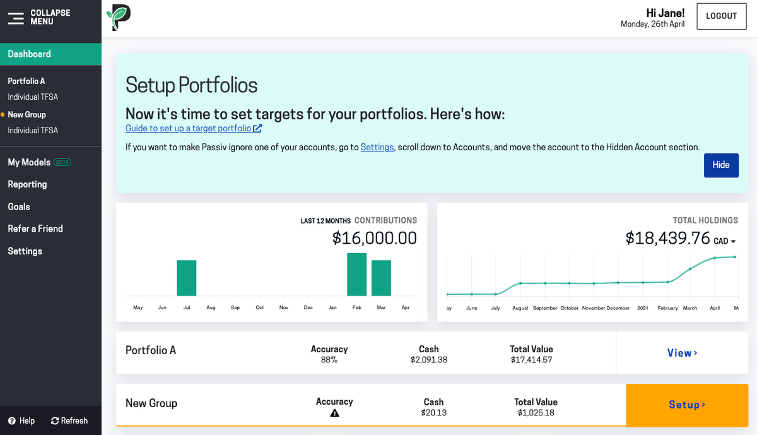This screenshot has width=757, height=435.
Task: Click the $16,000.00 contributions total
Action: tap(375, 238)
